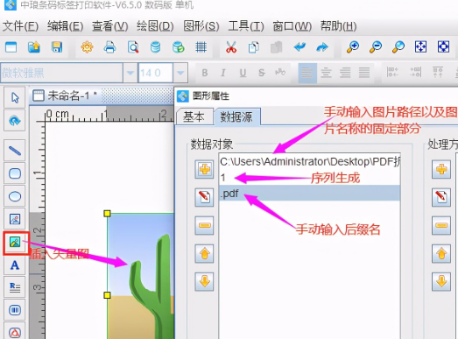Select the barcode drawing tool

(x=15, y=310)
